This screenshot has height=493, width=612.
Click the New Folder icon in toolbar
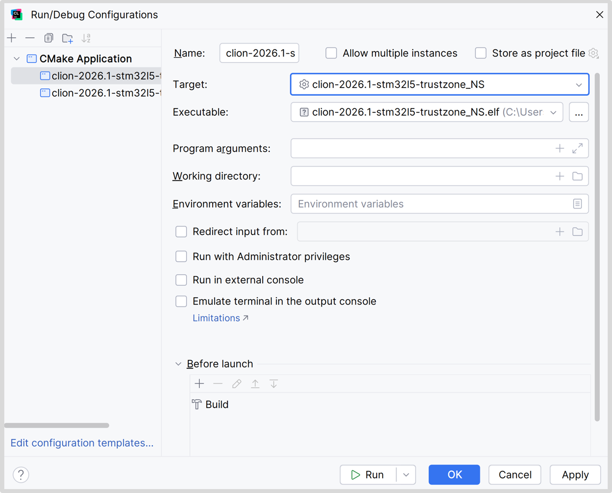tap(67, 38)
